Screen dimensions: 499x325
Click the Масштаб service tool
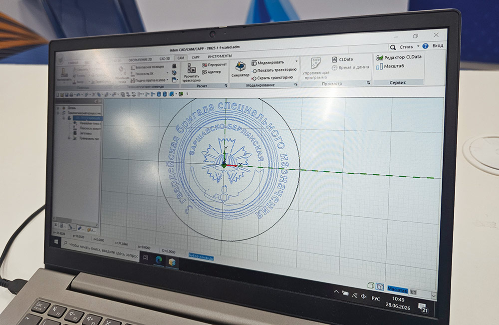click(x=390, y=66)
